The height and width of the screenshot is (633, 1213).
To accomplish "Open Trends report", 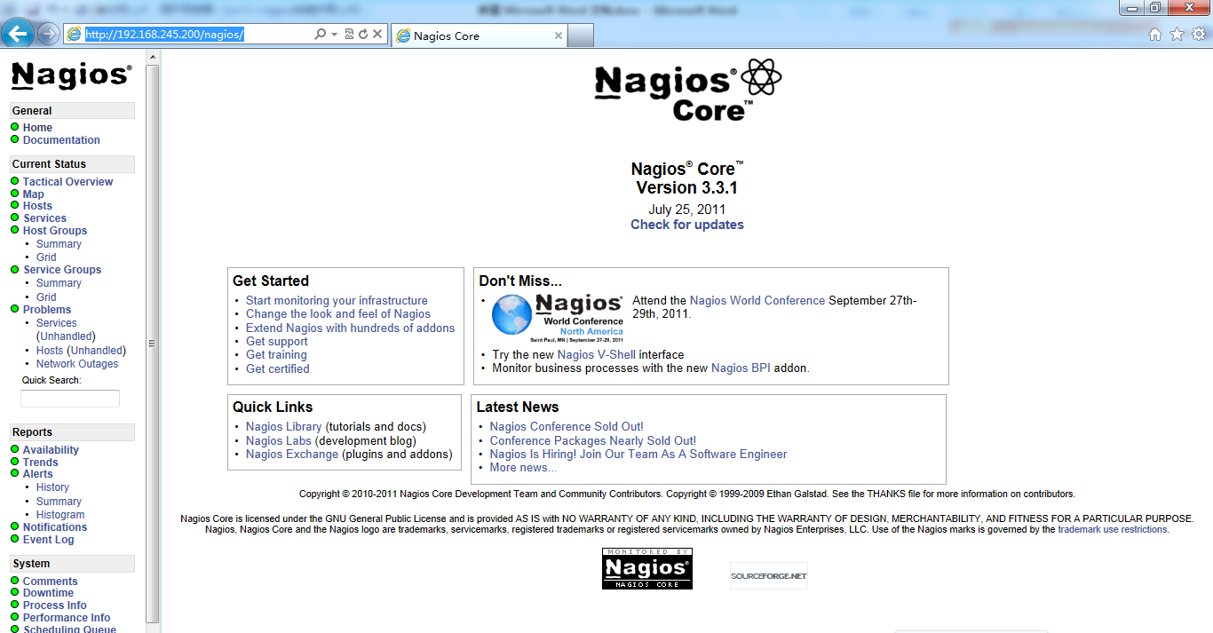I will click(x=40, y=463).
